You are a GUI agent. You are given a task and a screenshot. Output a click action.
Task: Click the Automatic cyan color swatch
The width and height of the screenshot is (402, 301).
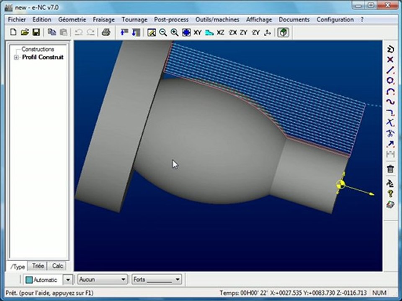29,280
